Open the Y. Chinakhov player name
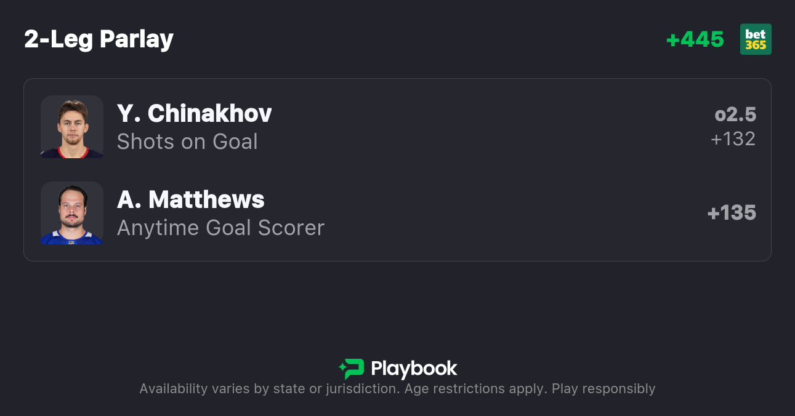The width and height of the screenshot is (795, 416). pos(194,113)
